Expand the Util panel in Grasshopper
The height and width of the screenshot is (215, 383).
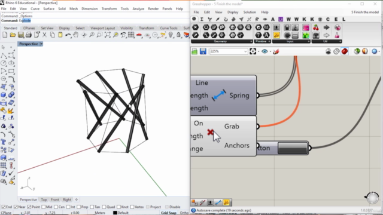coord(341,41)
